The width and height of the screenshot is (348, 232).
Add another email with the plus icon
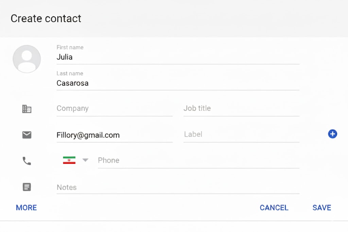tap(332, 134)
